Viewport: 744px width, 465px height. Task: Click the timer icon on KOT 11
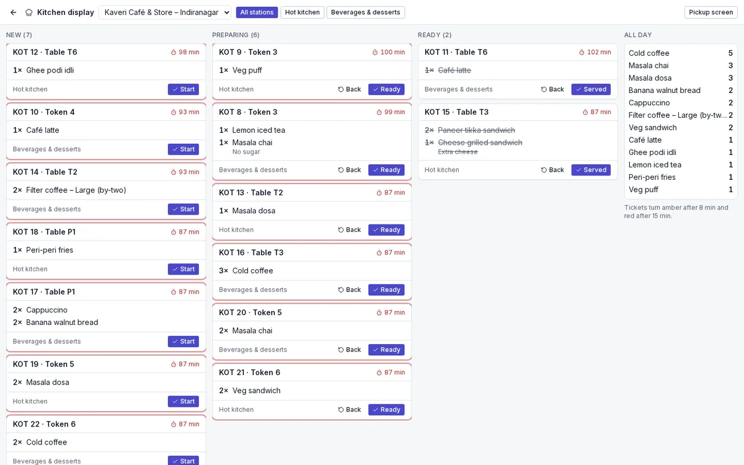(x=582, y=52)
